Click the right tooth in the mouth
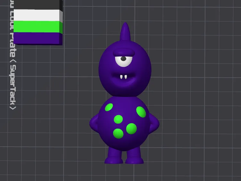Viewport: 241px width, 181px height. coord(126,77)
